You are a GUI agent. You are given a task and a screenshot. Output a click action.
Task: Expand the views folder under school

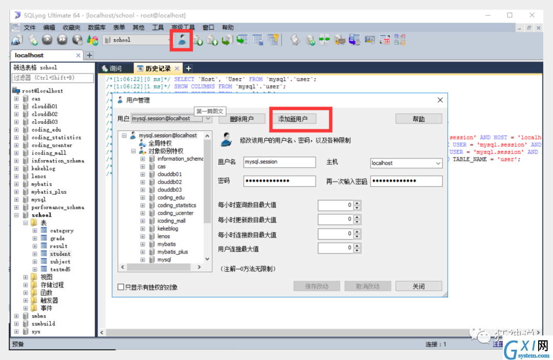tap(26, 277)
